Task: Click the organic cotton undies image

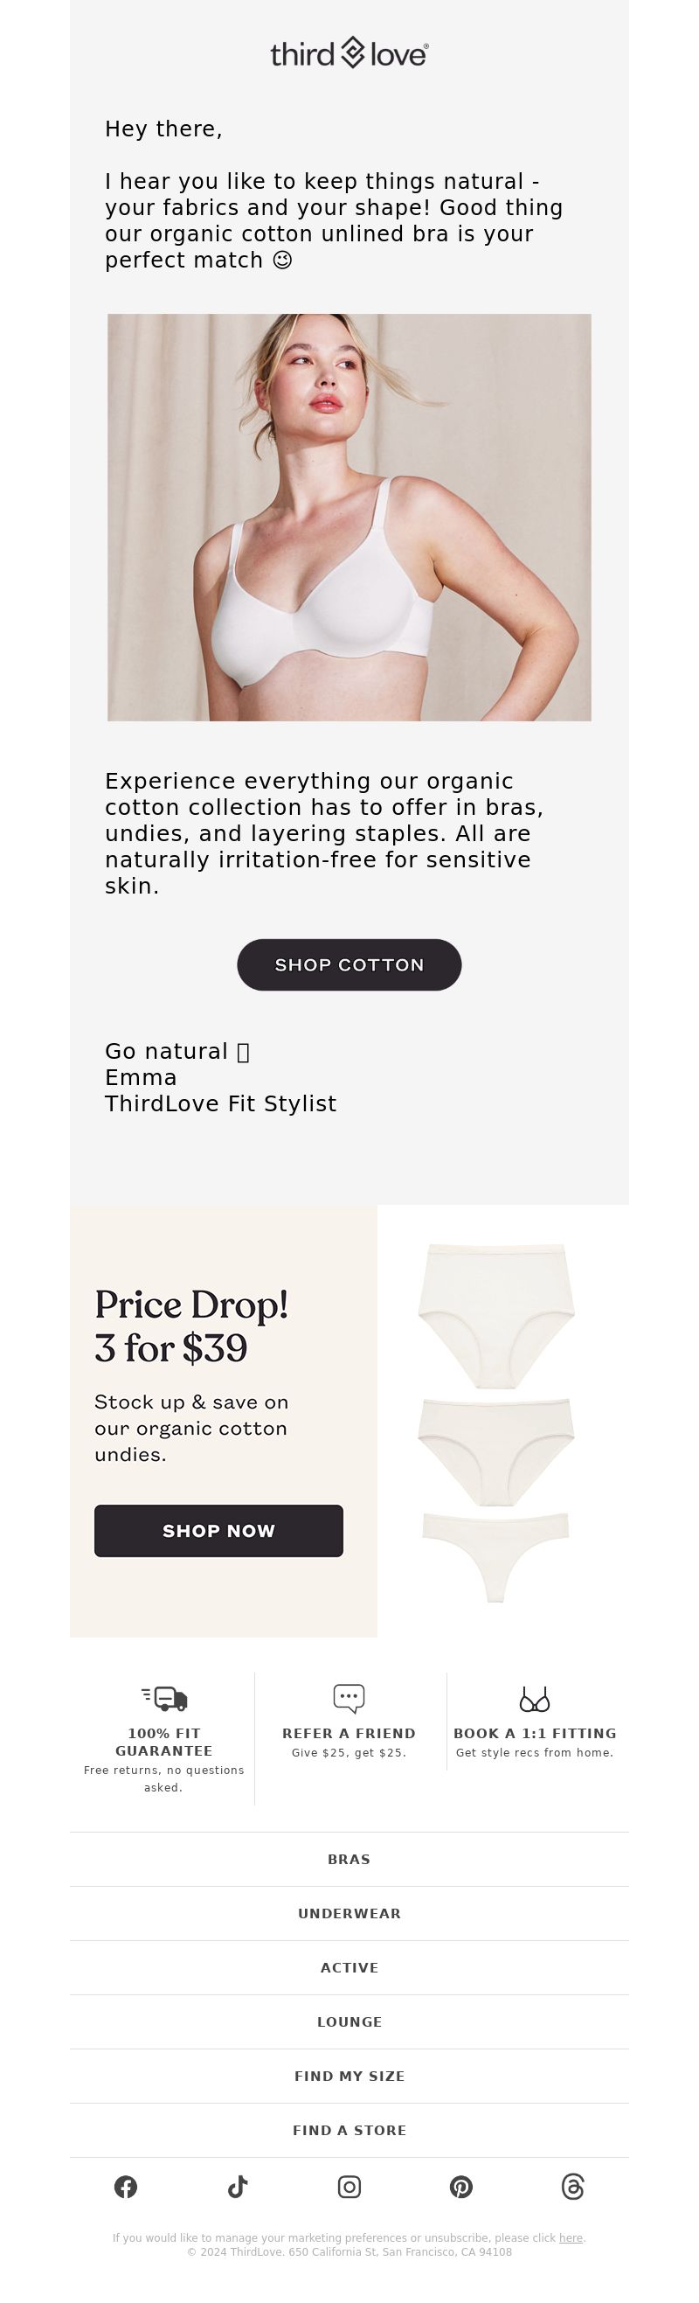Action: [496, 1422]
